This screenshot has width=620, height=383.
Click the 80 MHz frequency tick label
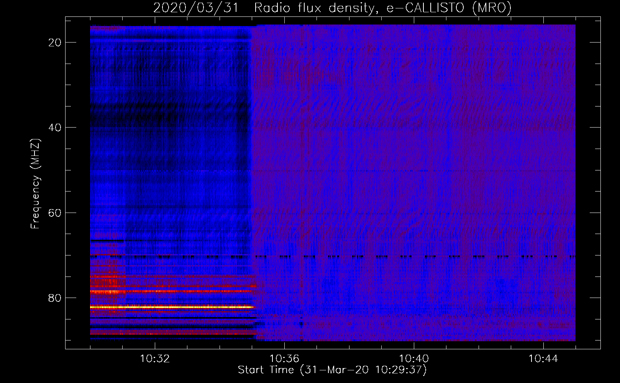(x=55, y=298)
